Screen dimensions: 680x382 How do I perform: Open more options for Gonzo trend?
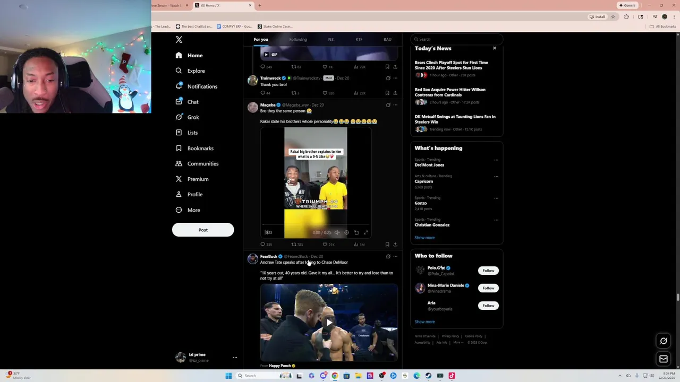coord(496,198)
